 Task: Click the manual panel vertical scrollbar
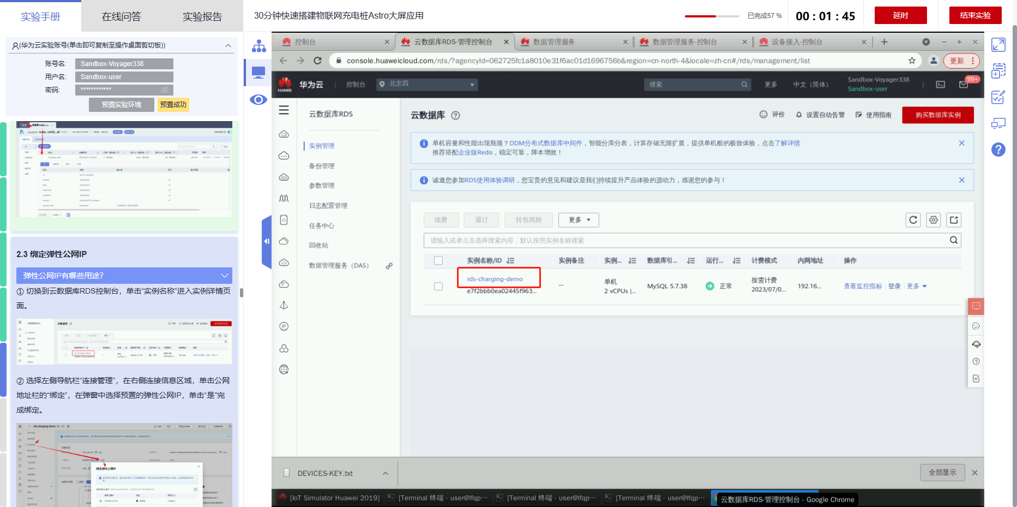(241, 293)
